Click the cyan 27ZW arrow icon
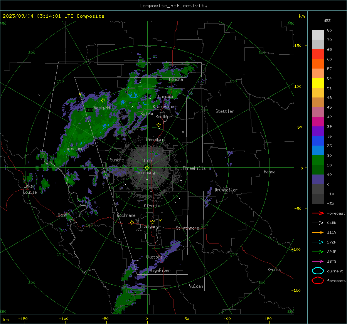 (318, 242)
